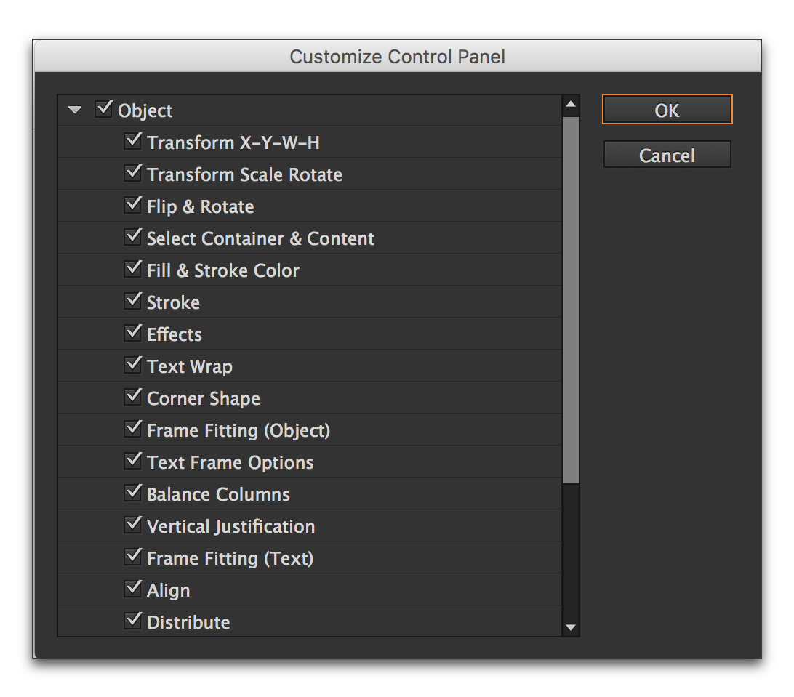The width and height of the screenshot is (794, 697).
Task: Toggle Text Wrap off
Action: click(x=133, y=364)
